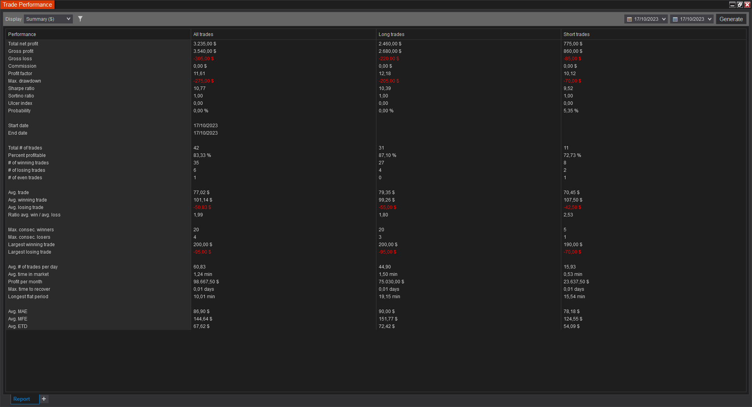The image size is (752, 407).
Task: Select the Sortino ratio row label
Action: (21, 96)
